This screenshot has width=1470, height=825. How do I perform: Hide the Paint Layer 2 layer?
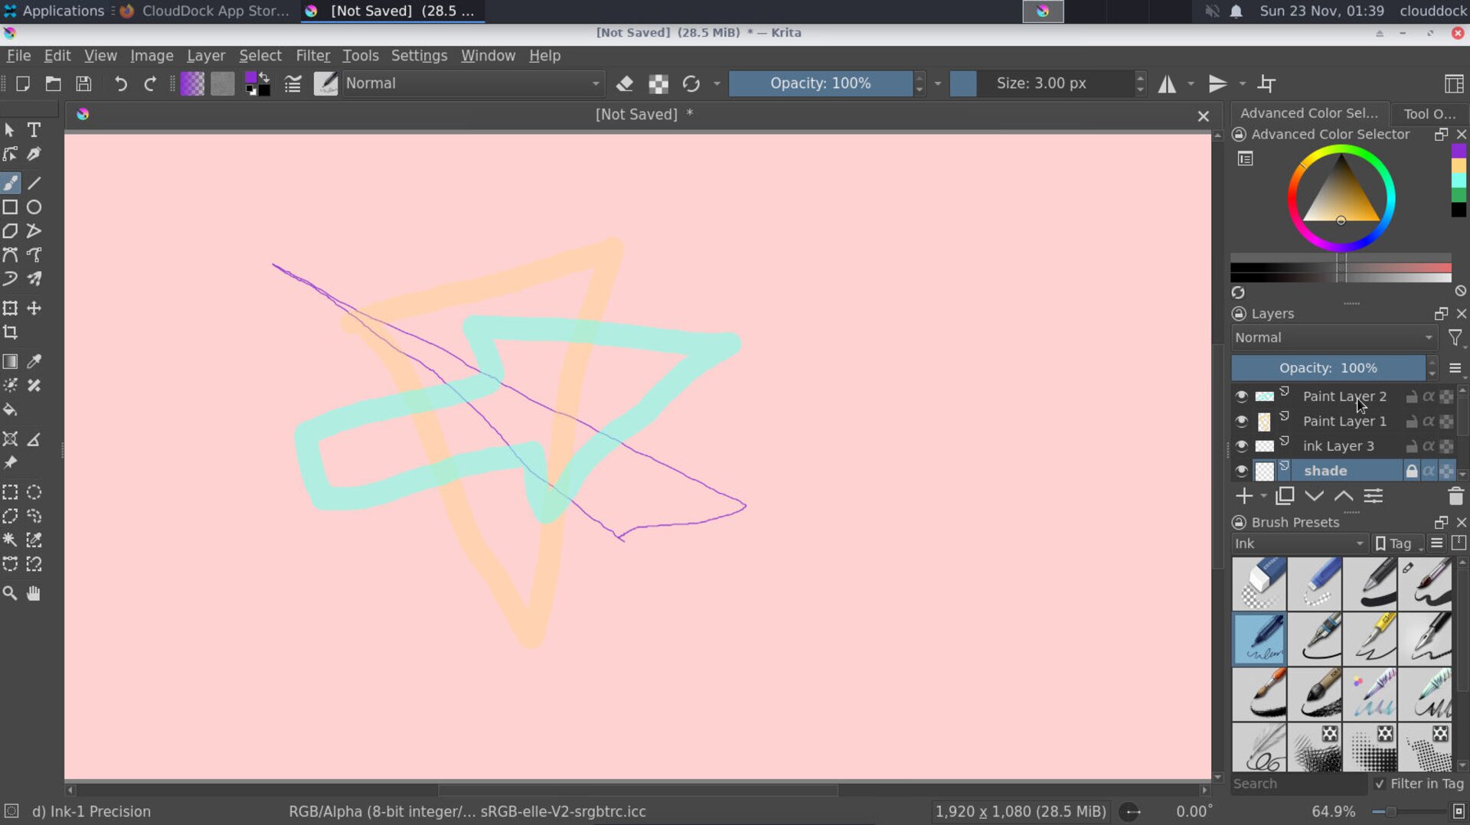1242,396
